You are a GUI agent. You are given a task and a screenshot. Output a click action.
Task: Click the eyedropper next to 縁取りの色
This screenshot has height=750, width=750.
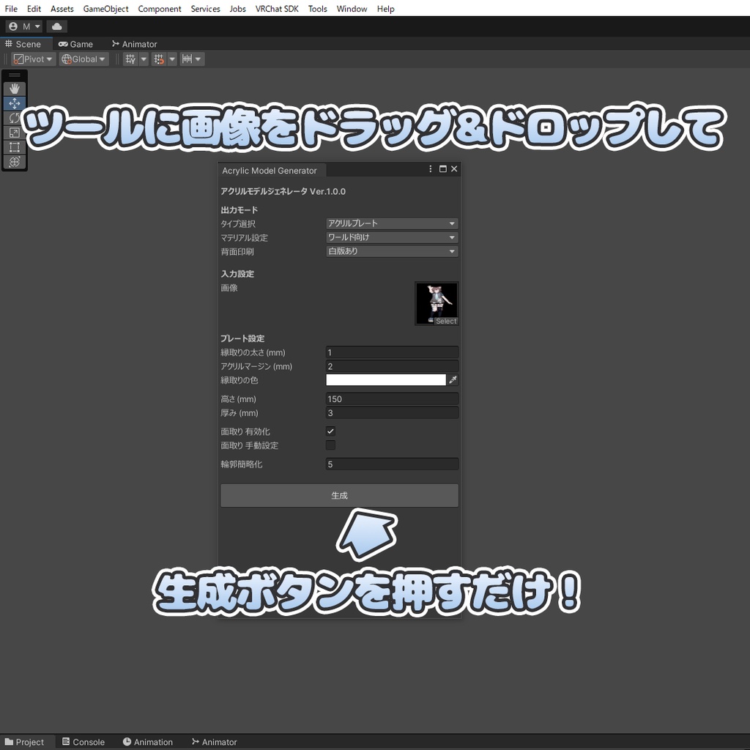[453, 380]
